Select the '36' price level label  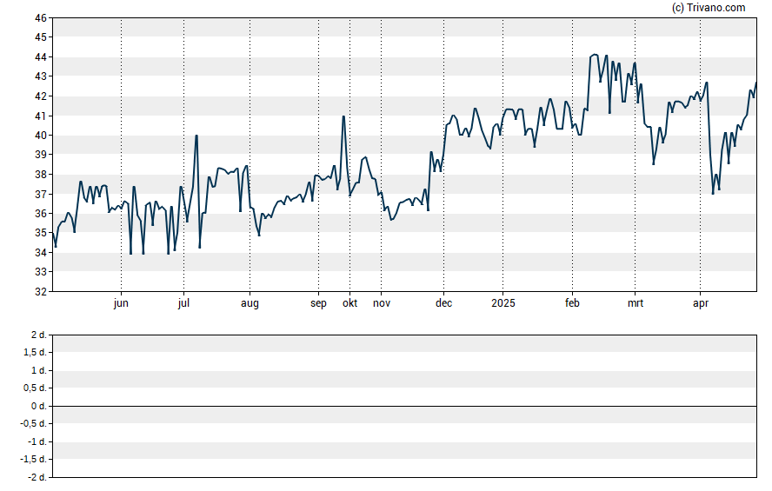pyautogui.click(x=41, y=214)
